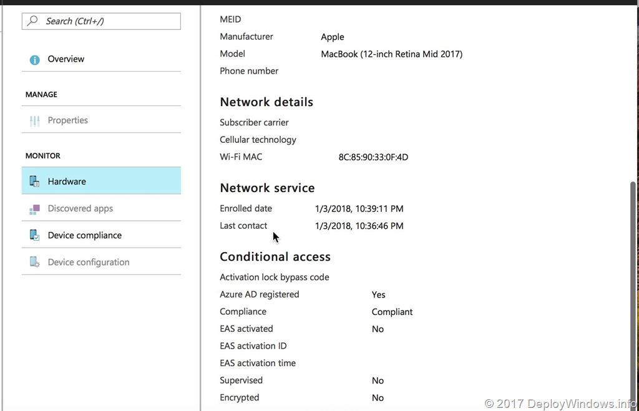The height and width of the screenshot is (411, 639).
Task: Click the magnifier icon in search box
Action: coord(32,21)
